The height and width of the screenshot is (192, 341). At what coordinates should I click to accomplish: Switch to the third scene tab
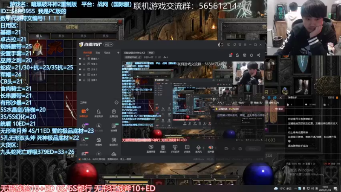click(107, 52)
